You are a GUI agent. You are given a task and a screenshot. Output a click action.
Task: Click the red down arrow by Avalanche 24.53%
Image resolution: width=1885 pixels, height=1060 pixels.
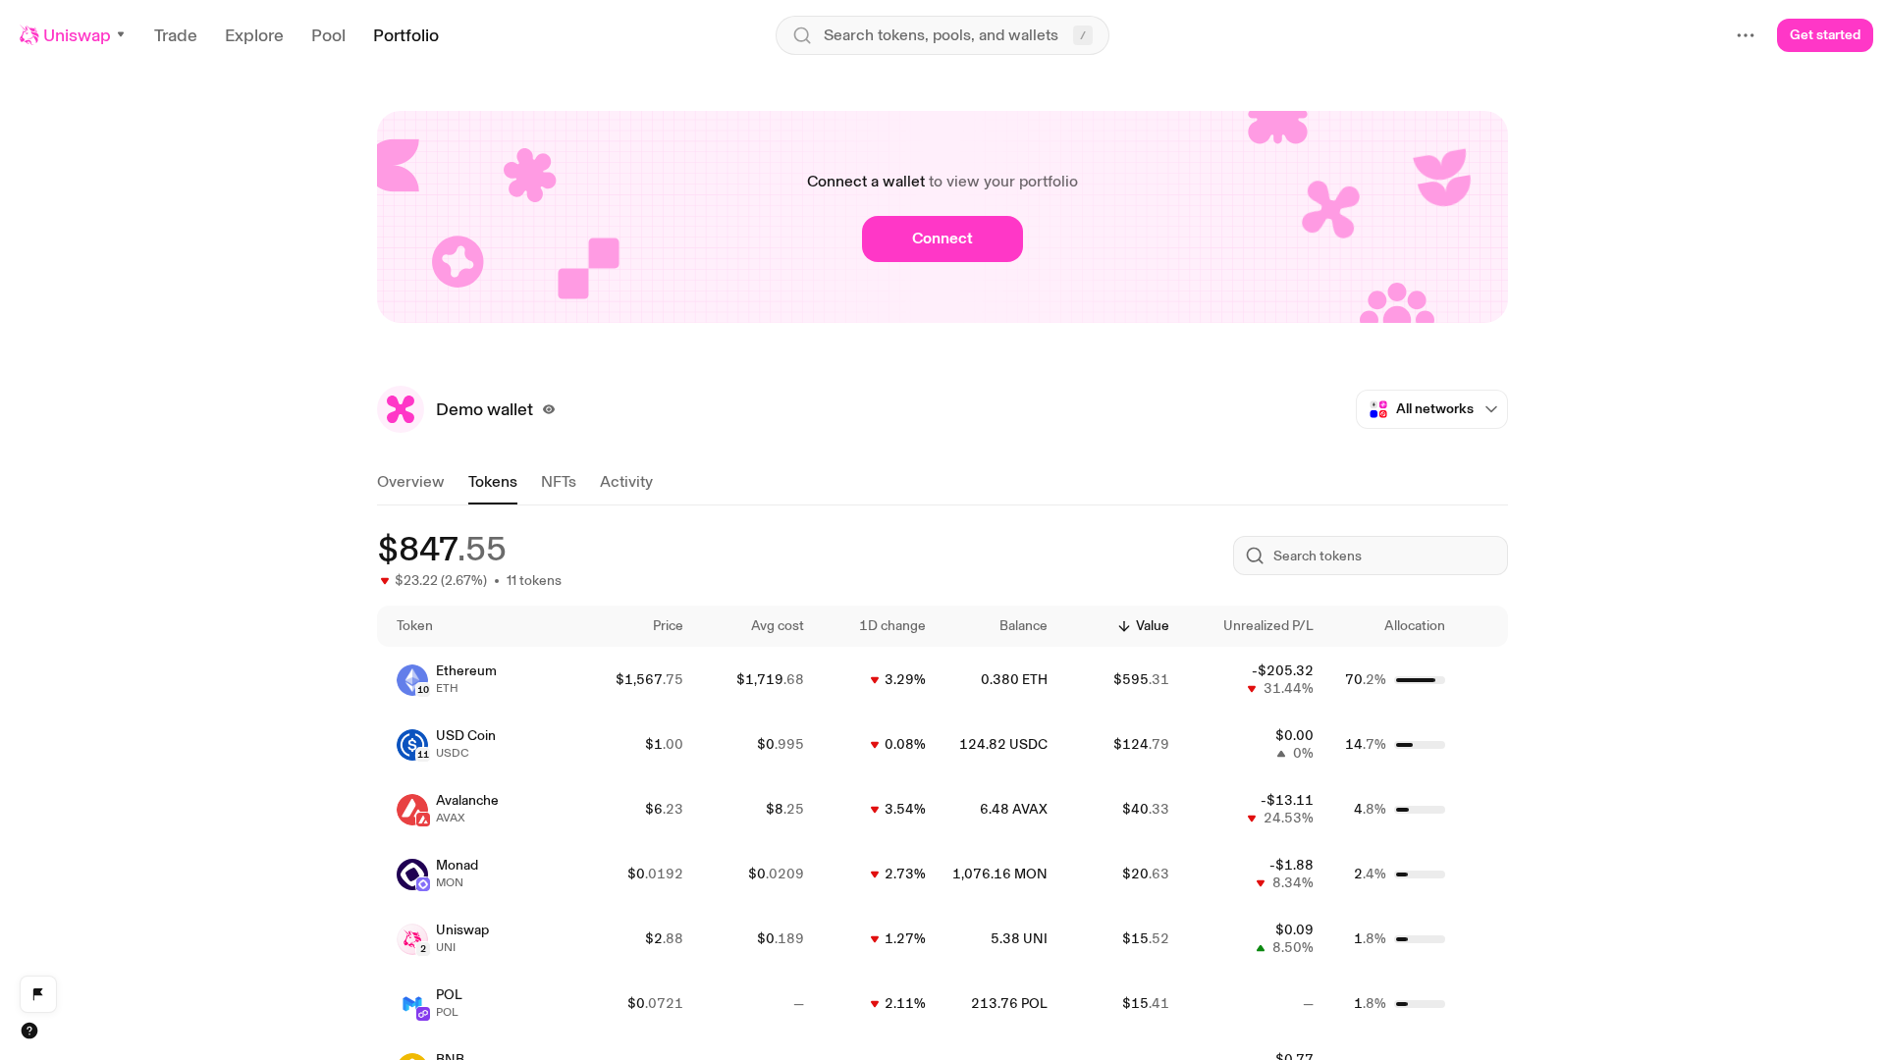(1252, 819)
